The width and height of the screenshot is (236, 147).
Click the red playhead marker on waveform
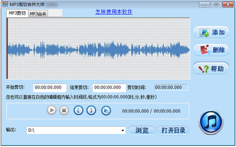[7, 48]
